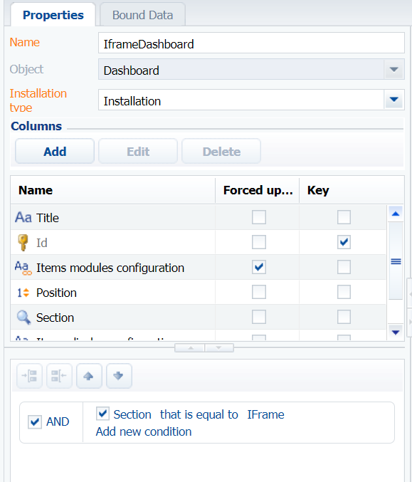Click the group conditions toolbar icon
This screenshot has width=412, height=482.
pos(29,376)
